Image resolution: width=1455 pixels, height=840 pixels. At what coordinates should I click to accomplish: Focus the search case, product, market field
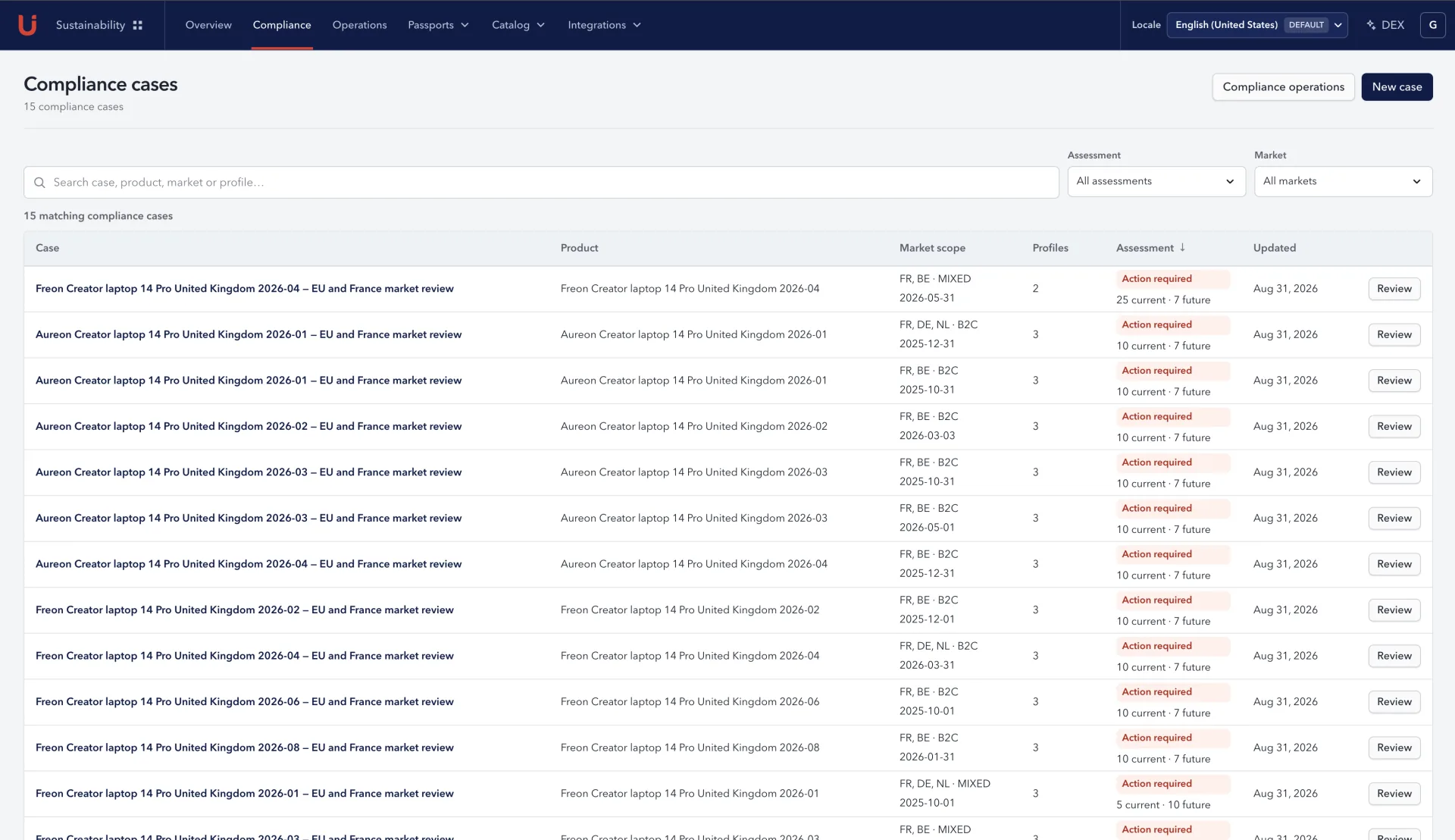(x=541, y=183)
